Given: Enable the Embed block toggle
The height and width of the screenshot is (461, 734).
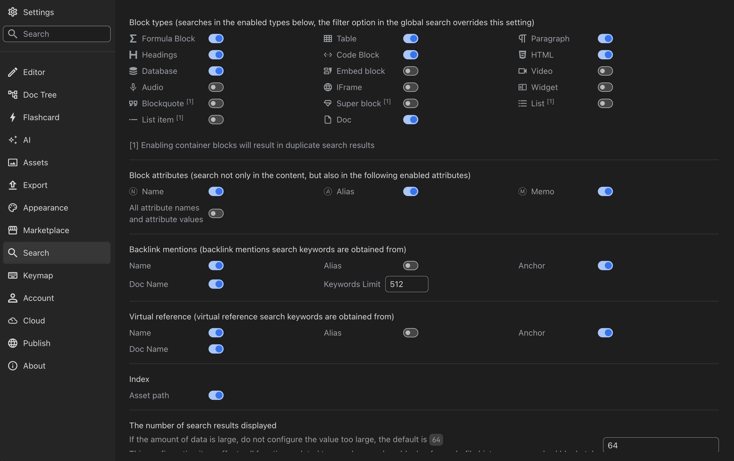Looking at the screenshot, I should (410, 71).
